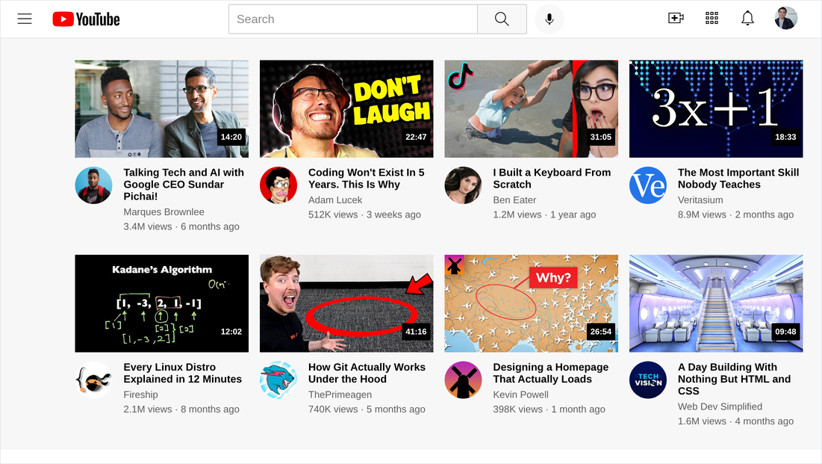Image resolution: width=822 pixels, height=464 pixels.
Task: Open the Fireship channel avatar
Action: 94,380
